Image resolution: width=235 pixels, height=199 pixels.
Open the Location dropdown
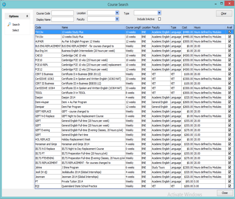pos(117,13)
